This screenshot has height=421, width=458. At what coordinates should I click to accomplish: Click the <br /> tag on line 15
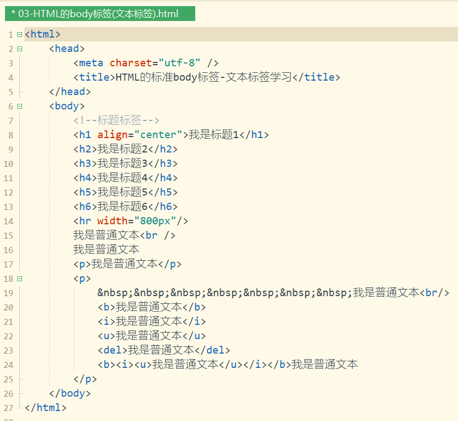(x=158, y=235)
